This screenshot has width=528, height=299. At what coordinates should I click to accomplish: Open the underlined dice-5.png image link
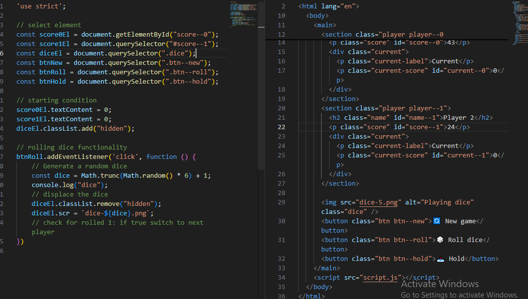click(379, 202)
